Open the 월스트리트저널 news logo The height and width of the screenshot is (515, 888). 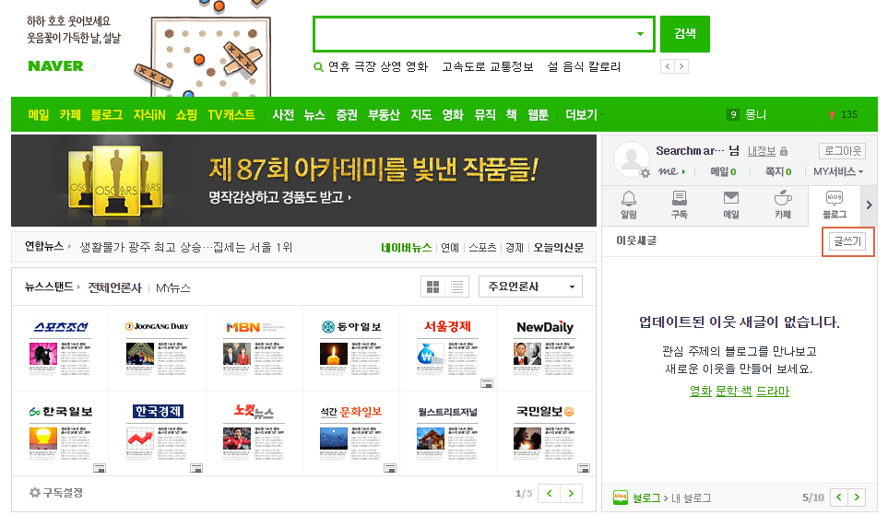tap(447, 412)
